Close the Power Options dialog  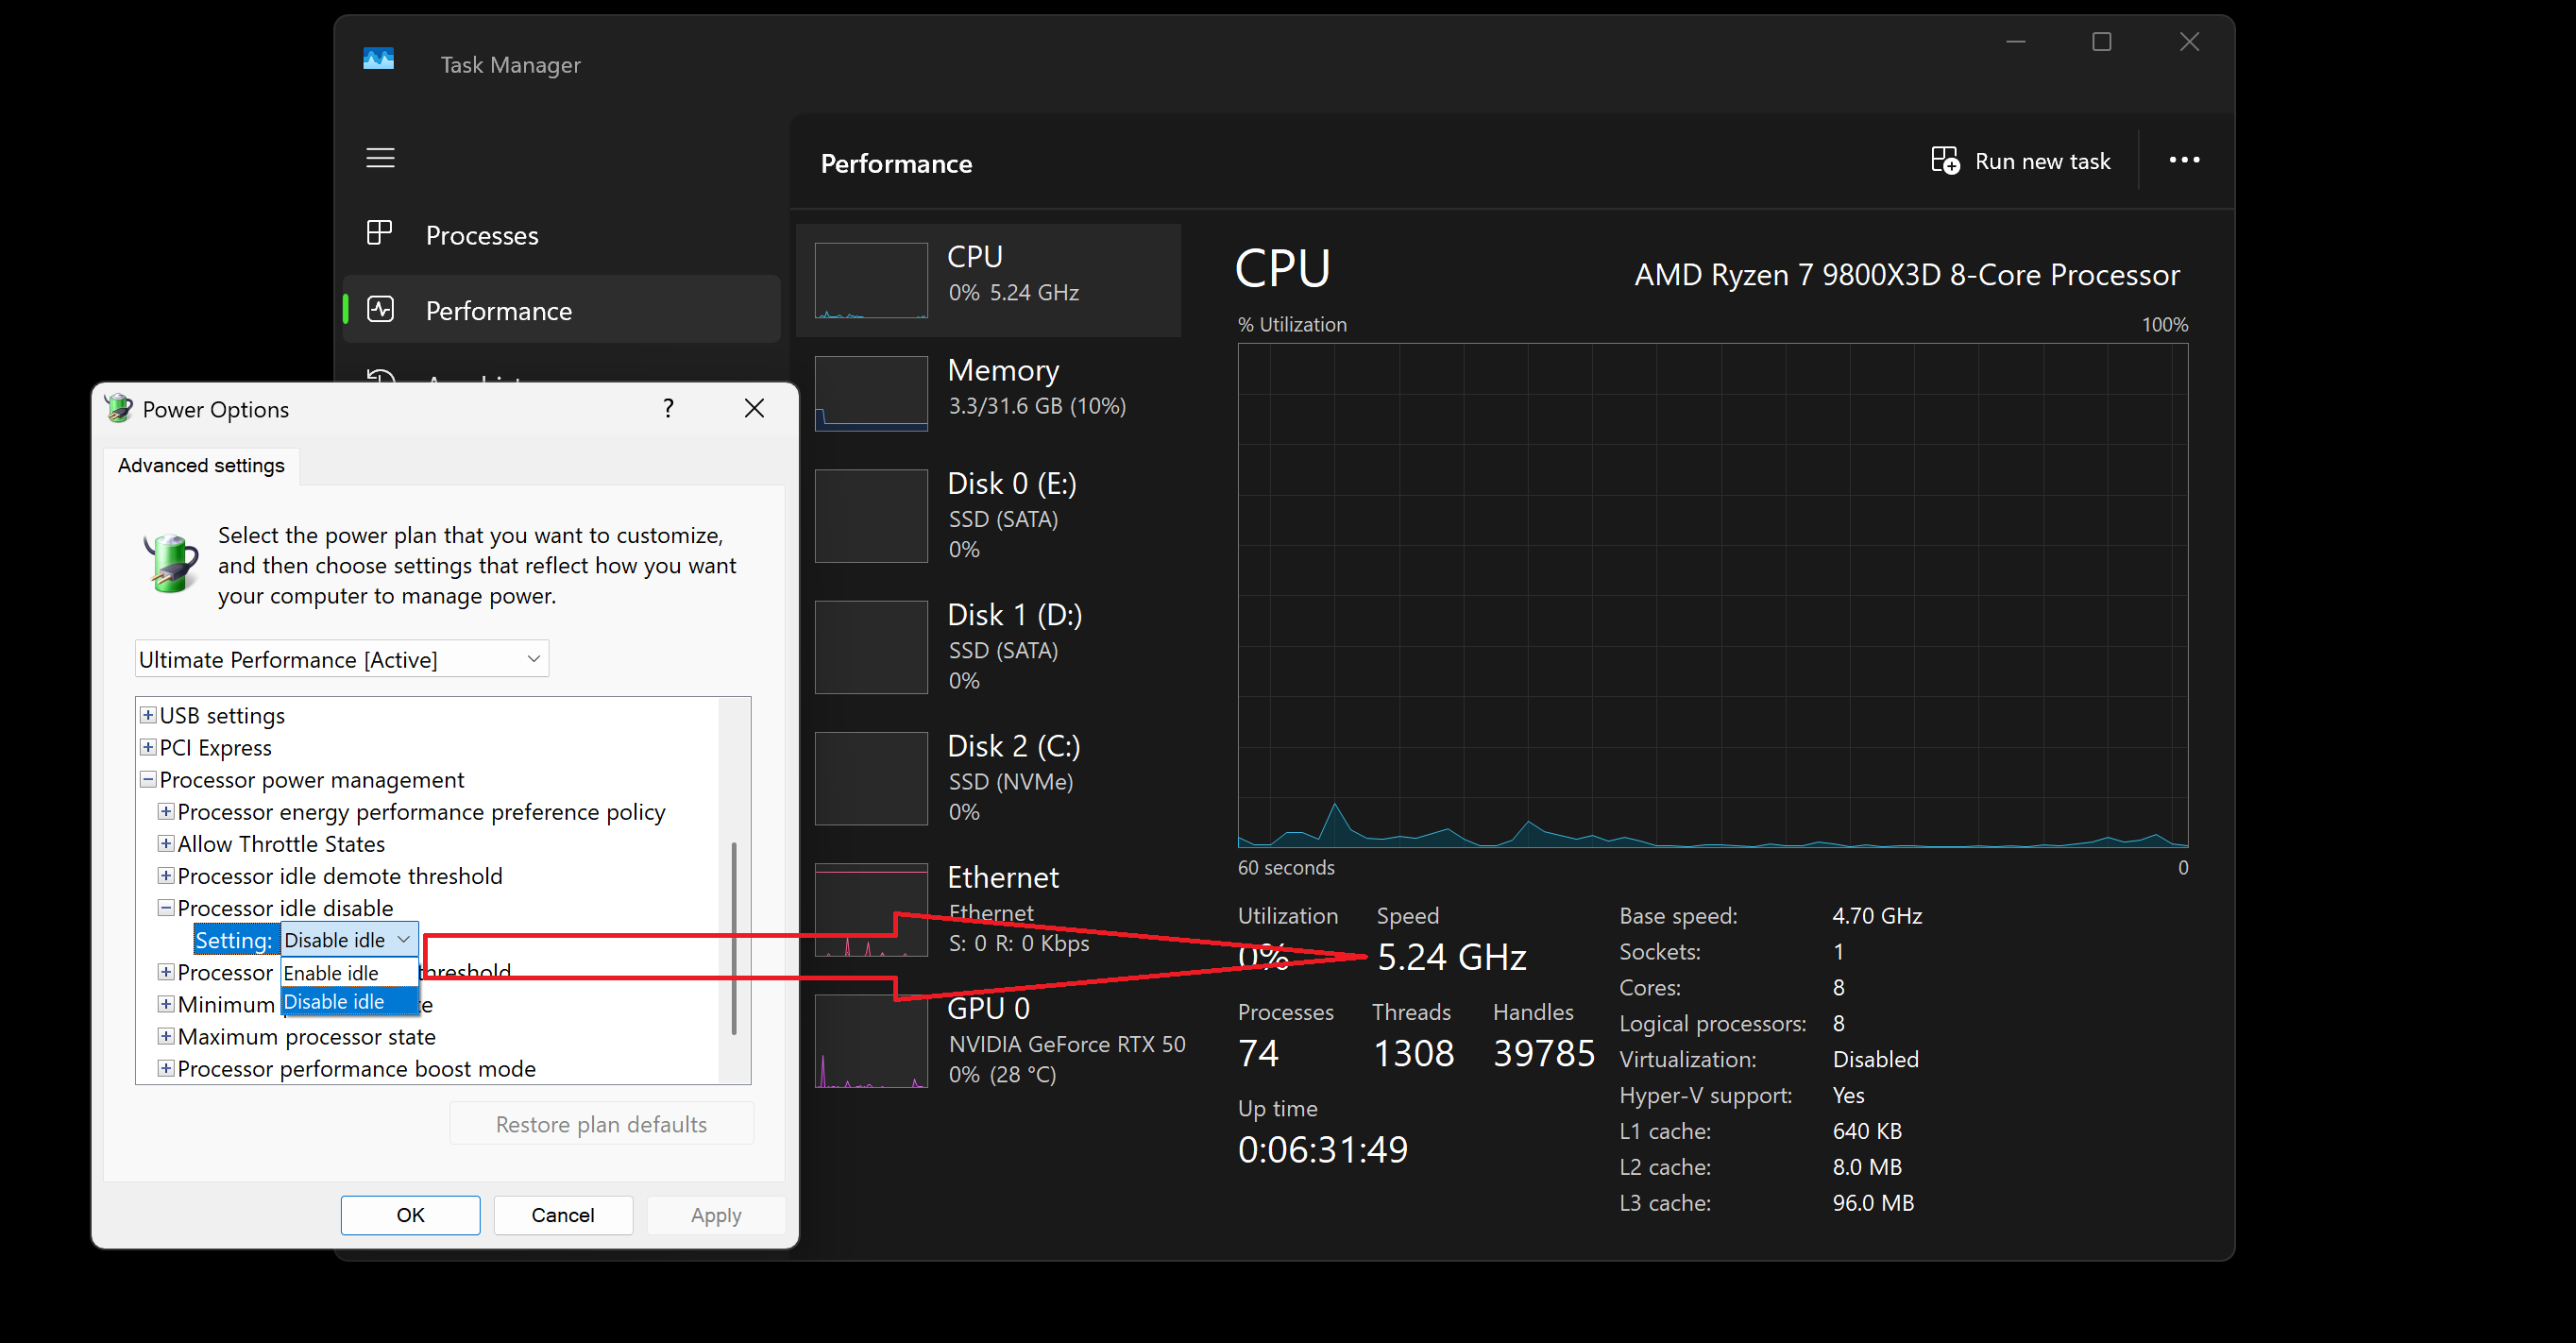click(x=754, y=408)
